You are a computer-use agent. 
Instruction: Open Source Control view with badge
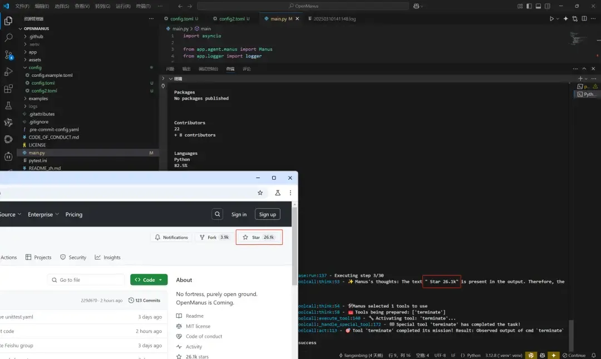tap(8, 55)
